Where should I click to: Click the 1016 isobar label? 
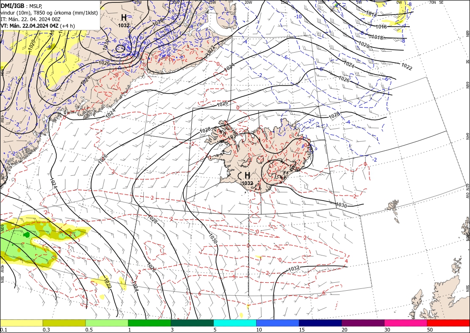(x=381, y=27)
